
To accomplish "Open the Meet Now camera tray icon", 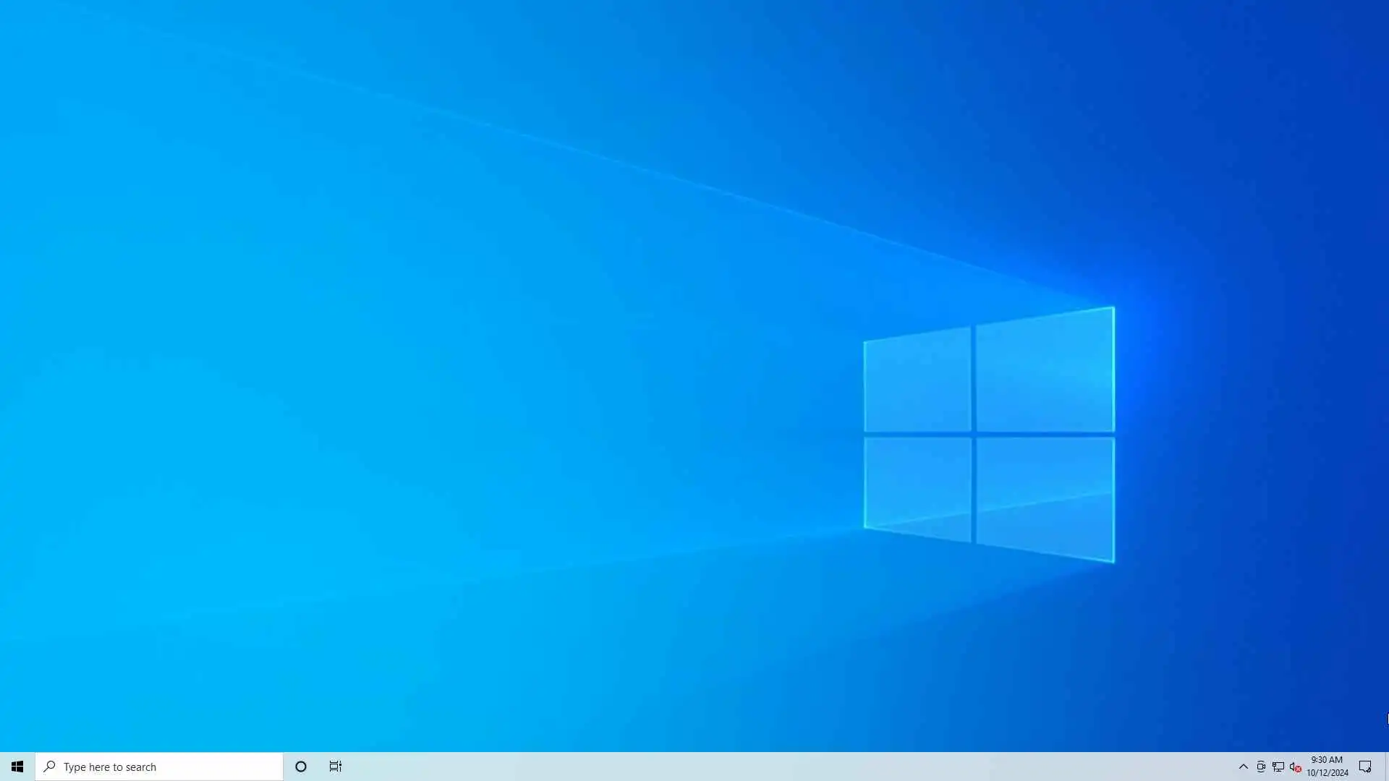I will click(1261, 767).
